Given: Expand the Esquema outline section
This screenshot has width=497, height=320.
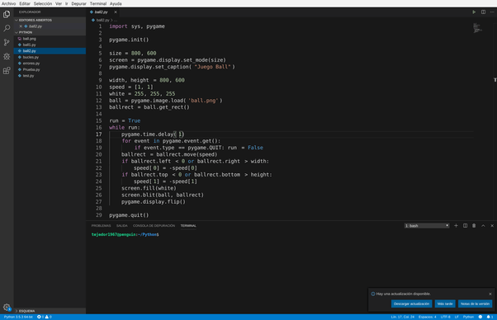Looking at the screenshot, I should point(50,311).
